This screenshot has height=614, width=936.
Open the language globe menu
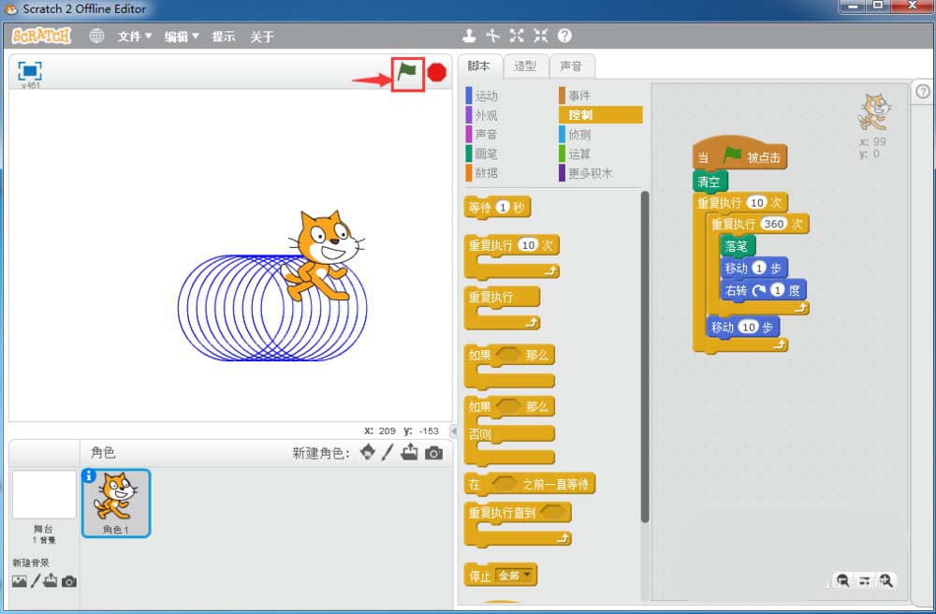[x=96, y=36]
